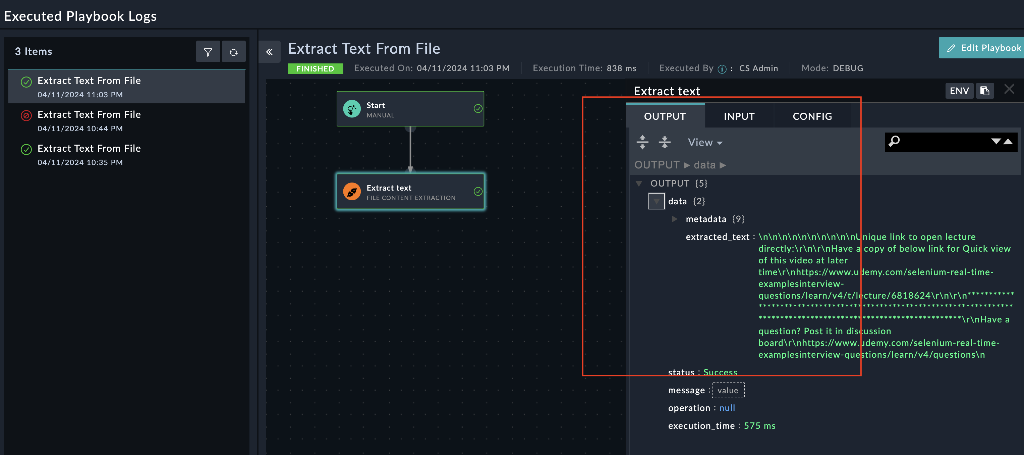This screenshot has width=1024, height=455.
Task: Jump to next search result arrow
Action: (996, 142)
